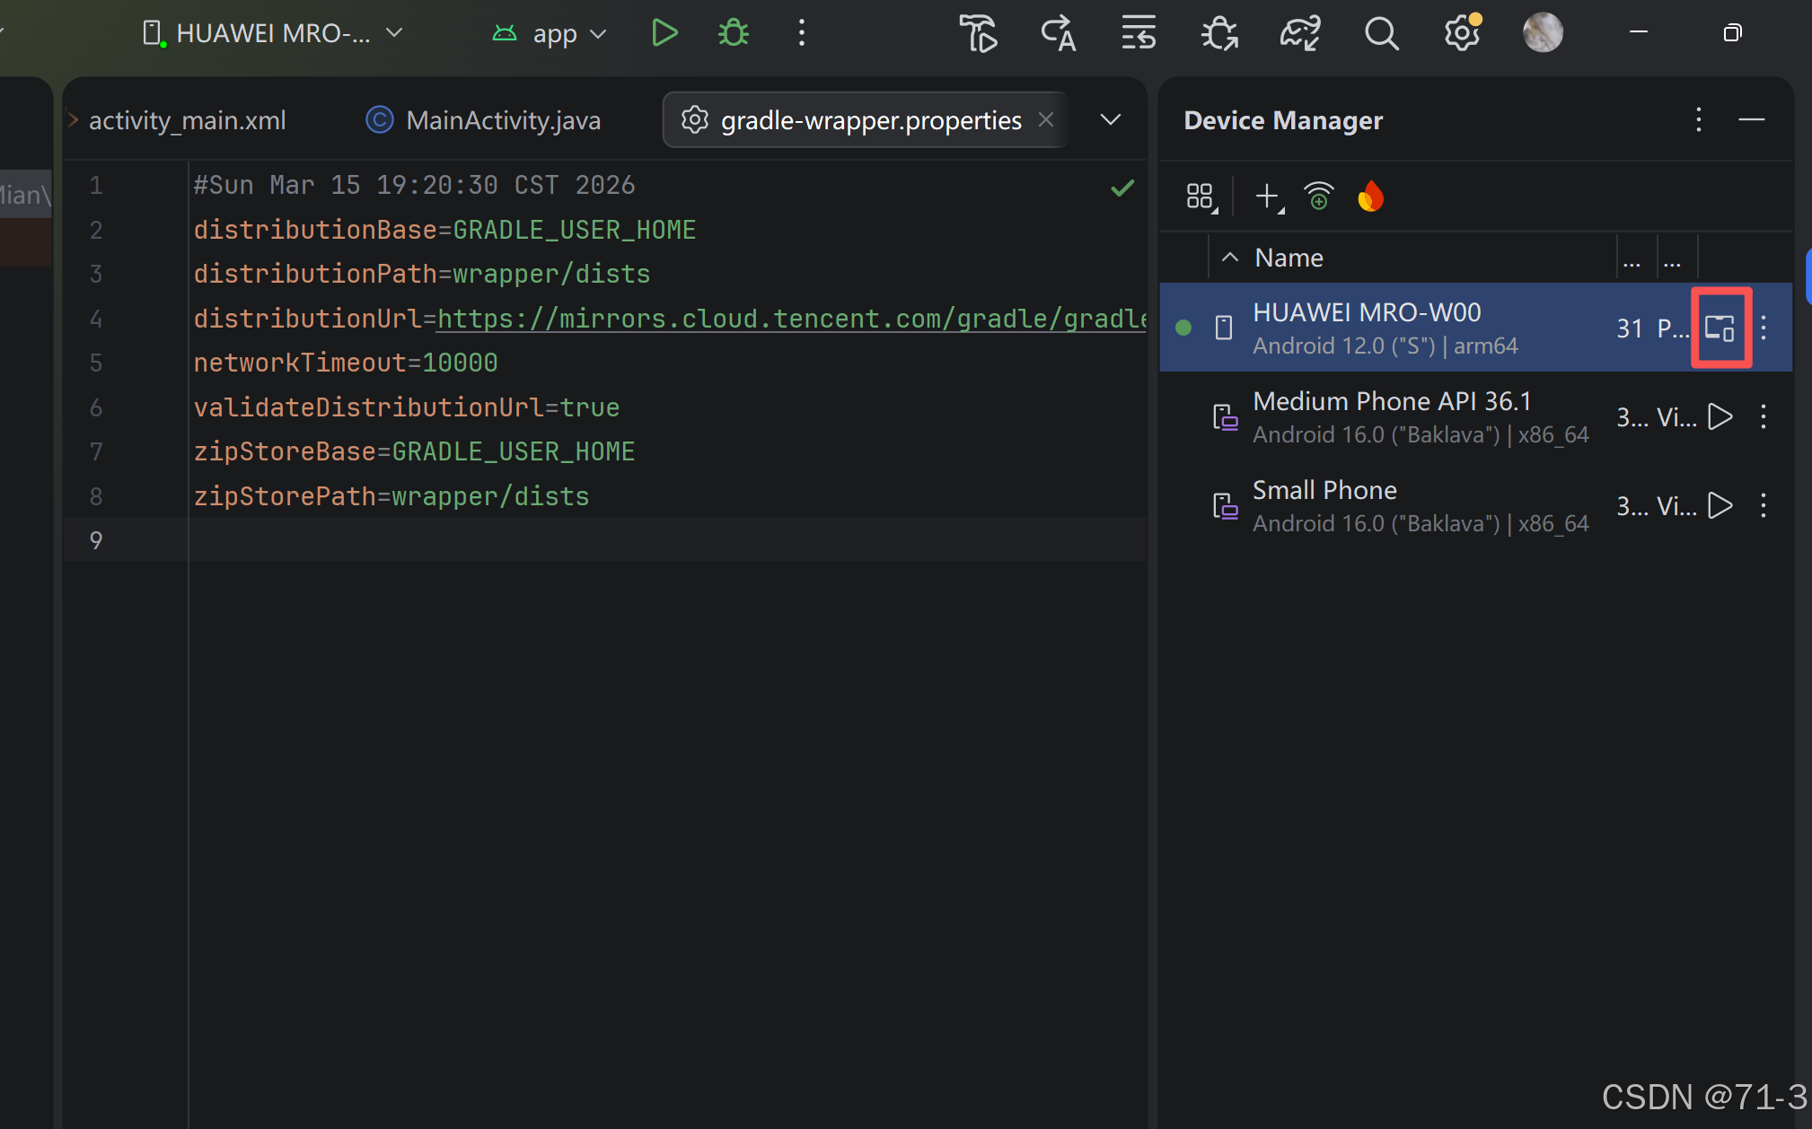Viewport: 1812px width, 1129px height.
Task: Click Pair Devices Using Wi-Fi icon
Action: tap(1318, 196)
